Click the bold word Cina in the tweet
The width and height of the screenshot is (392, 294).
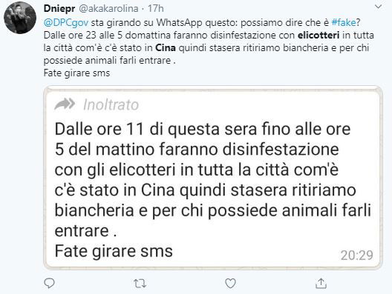(166, 47)
